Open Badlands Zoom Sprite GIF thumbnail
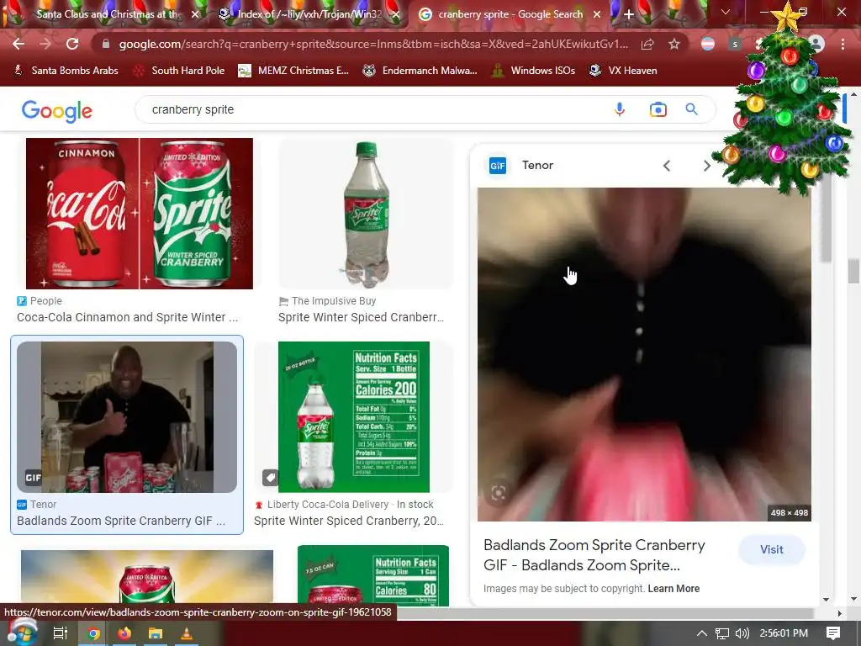The width and height of the screenshot is (861, 646). pyautogui.click(x=127, y=417)
